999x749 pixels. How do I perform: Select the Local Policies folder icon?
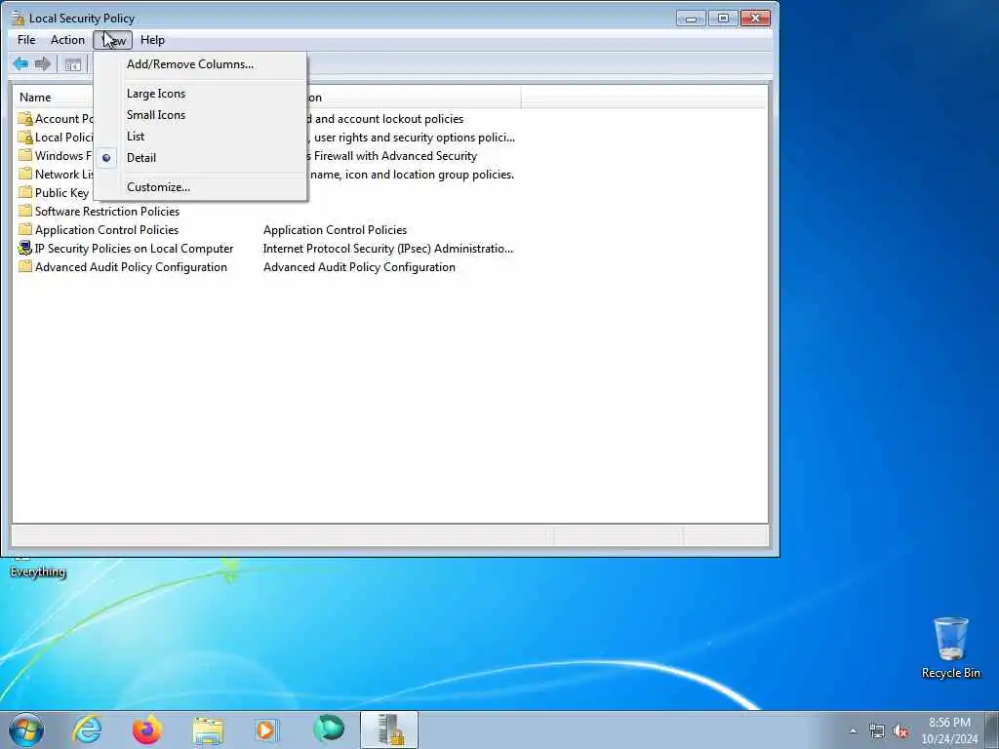24,137
